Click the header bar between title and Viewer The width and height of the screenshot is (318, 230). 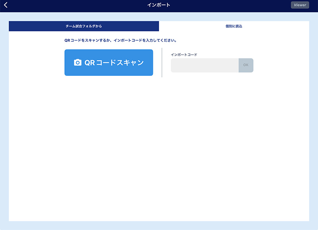231,5
